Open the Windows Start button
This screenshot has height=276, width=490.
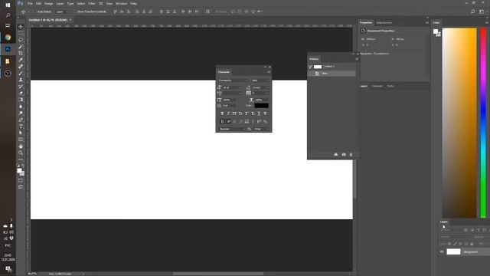pyautogui.click(x=8, y=5)
